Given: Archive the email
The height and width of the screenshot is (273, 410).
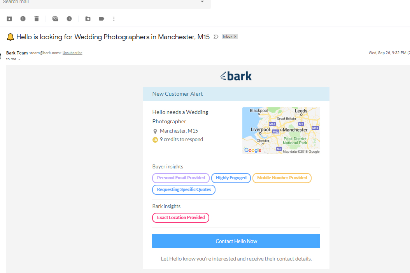Looking at the screenshot, I should click(9, 18).
